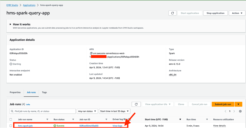246x128 pixels.
Task: Click the job start time Apr 9, 2024, 14:54 cell
Action: (154, 126)
